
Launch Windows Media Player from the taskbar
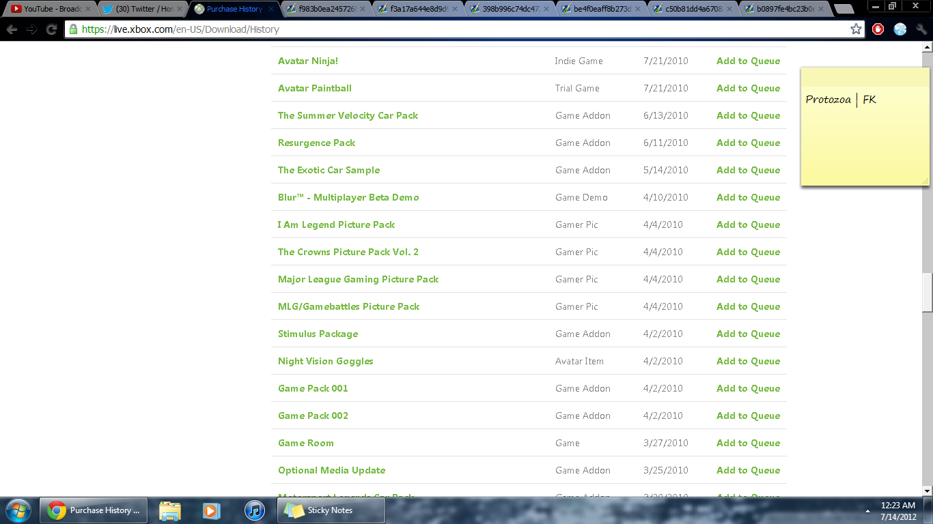pos(212,510)
